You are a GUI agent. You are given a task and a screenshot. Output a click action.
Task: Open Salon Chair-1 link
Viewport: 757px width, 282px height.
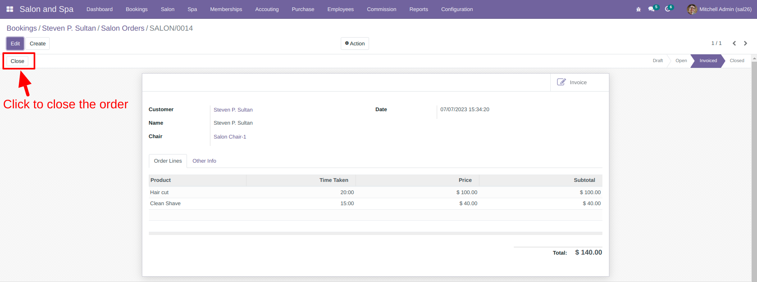pos(230,137)
